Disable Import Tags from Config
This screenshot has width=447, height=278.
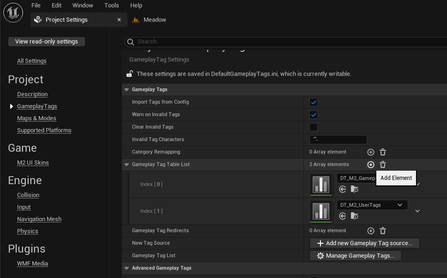click(x=314, y=102)
